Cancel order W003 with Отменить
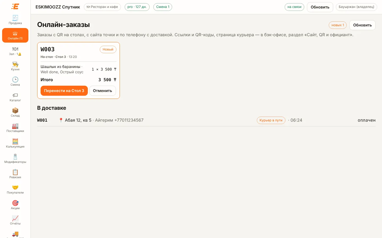Viewport: 382px width, 238px height. [x=102, y=91]
